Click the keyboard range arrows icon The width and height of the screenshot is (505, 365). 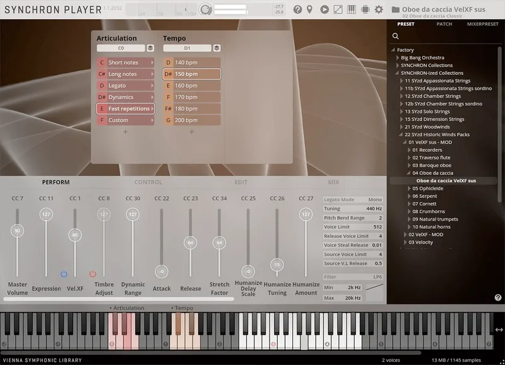click(x=499, y=330)
